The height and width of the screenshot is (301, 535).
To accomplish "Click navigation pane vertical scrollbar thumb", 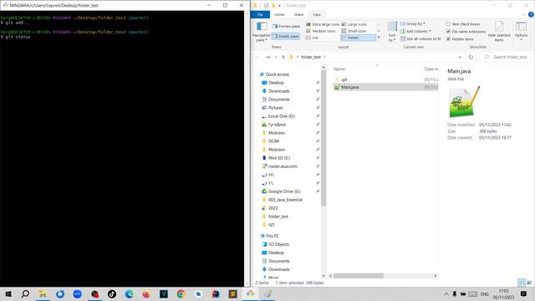I will (x=324, y=138).
